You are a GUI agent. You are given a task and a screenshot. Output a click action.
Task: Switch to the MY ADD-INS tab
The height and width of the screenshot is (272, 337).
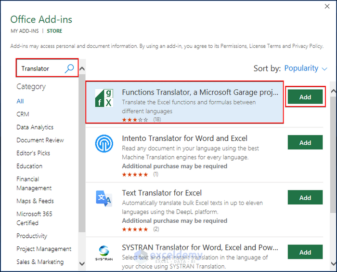click(x=25, y=31)
